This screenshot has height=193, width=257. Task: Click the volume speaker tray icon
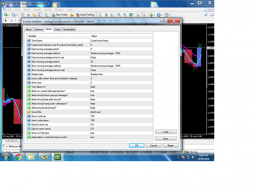coord(193,157)
